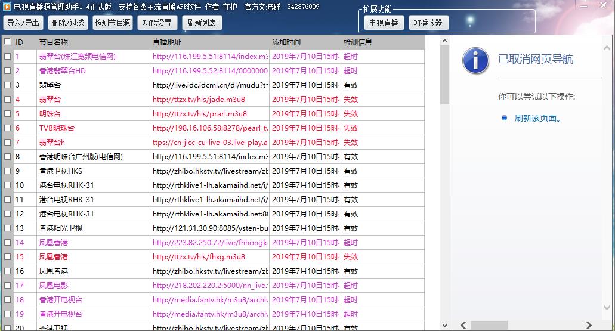
Task: Enable checkbox for row 13 香港阳光卫视
Action: coord(7,228)
